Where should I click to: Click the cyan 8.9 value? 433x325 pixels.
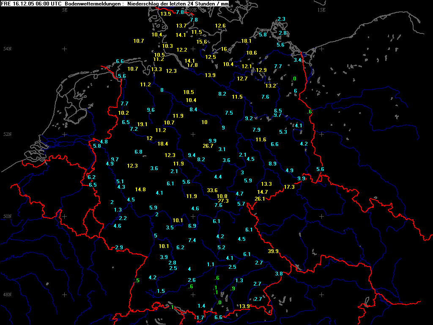coord(273,164)
